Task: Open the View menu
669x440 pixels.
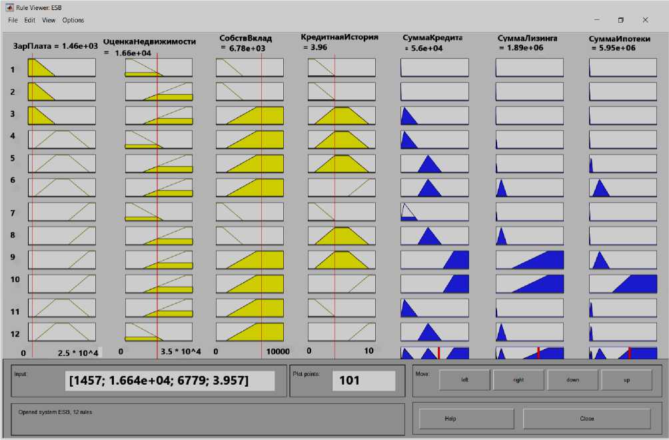Action: click(x=49, y=20)
